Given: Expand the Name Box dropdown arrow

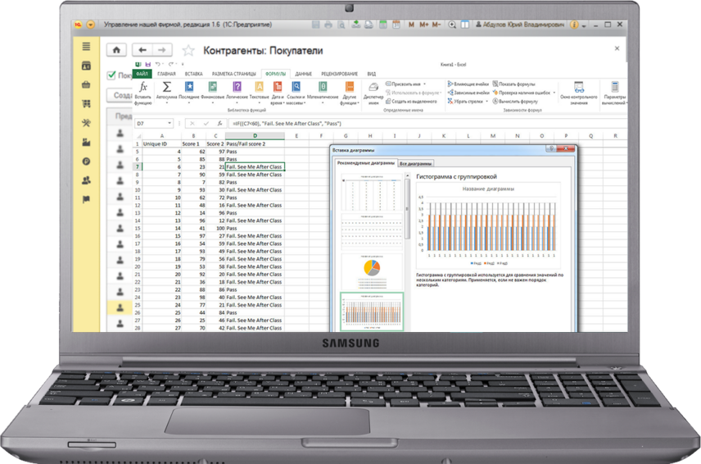Looking at the screenshot, I should click(x=170, y=123).
